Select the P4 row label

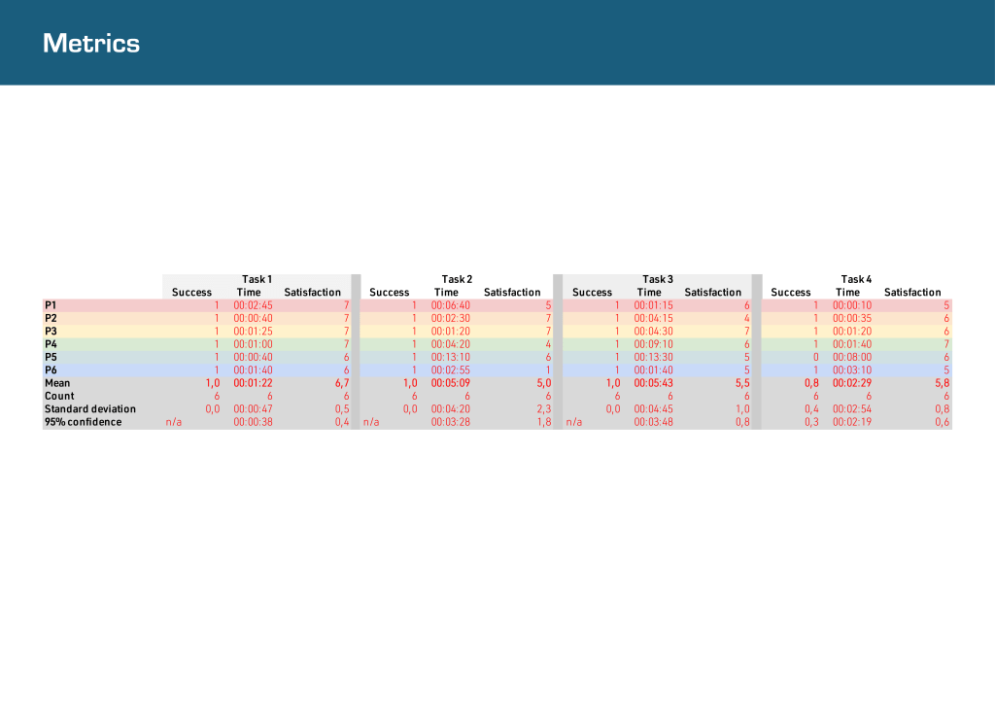tap(51, 344)
